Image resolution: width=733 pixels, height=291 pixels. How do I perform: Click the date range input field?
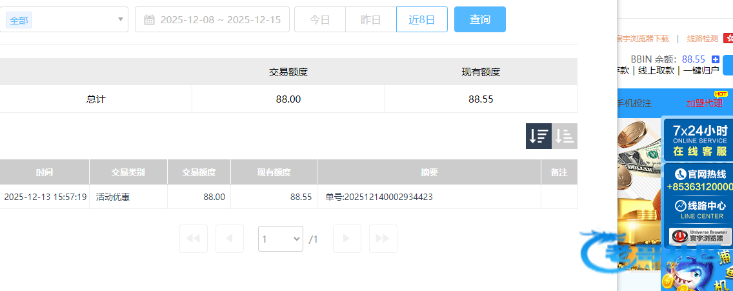click(x=219, y=20)
